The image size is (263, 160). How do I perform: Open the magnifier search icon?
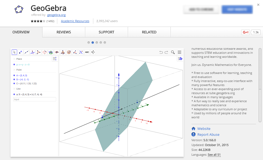pyautogui.click(x=173, y=52)
